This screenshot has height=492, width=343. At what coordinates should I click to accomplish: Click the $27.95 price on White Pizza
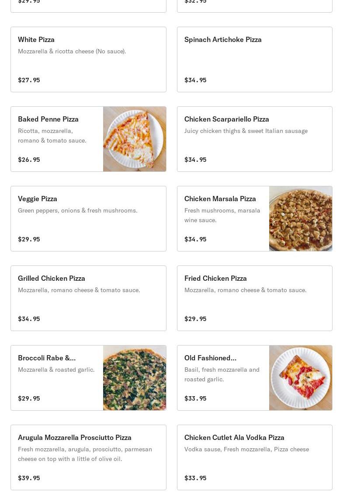pos(29,80)
